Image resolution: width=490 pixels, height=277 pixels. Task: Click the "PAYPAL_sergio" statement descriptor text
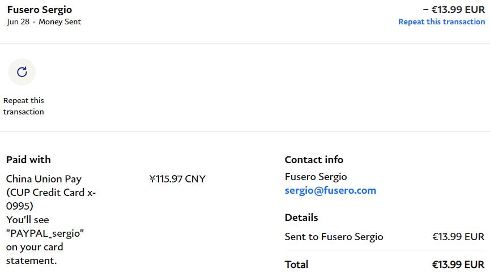45,233
